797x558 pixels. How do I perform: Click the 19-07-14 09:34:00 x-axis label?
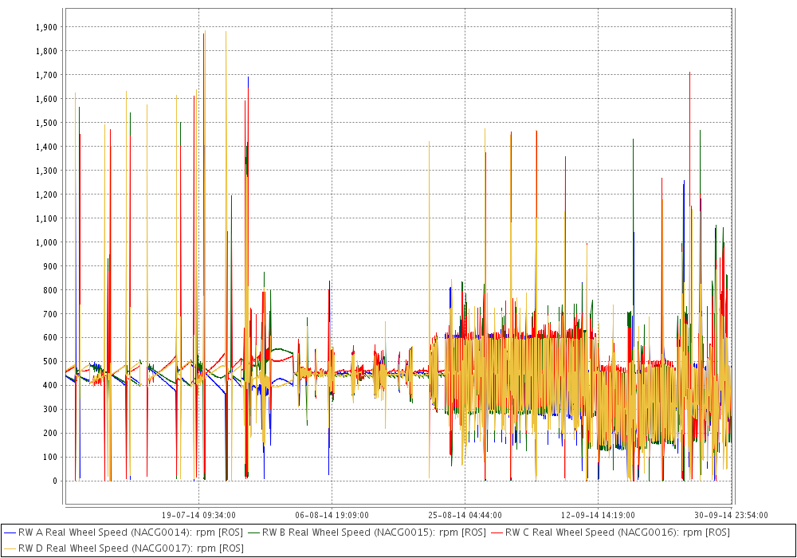click(x=198, y=515)
